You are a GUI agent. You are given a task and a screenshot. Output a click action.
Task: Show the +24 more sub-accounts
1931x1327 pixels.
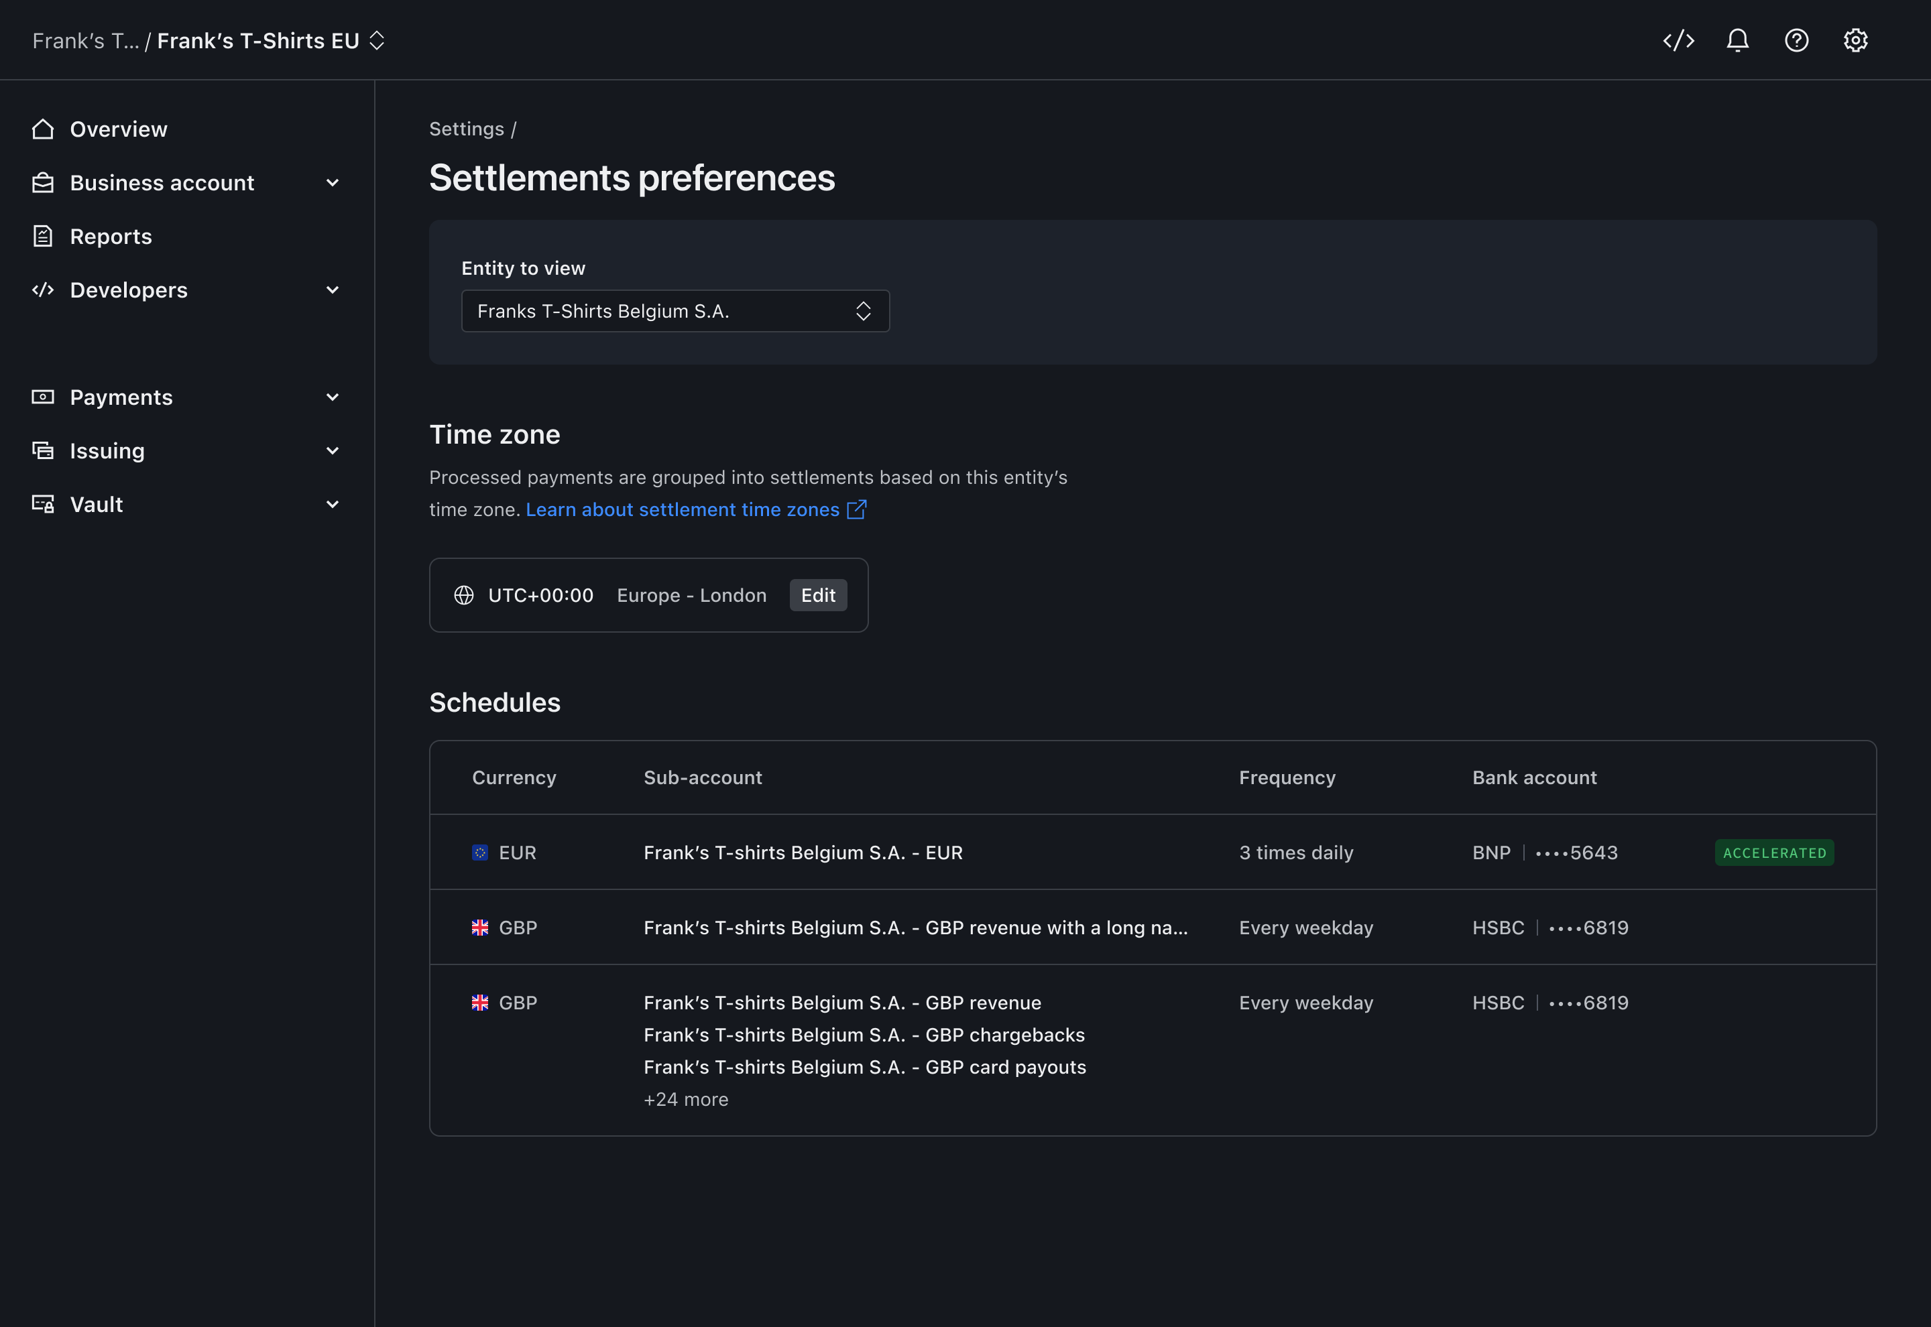[686, 1098]
